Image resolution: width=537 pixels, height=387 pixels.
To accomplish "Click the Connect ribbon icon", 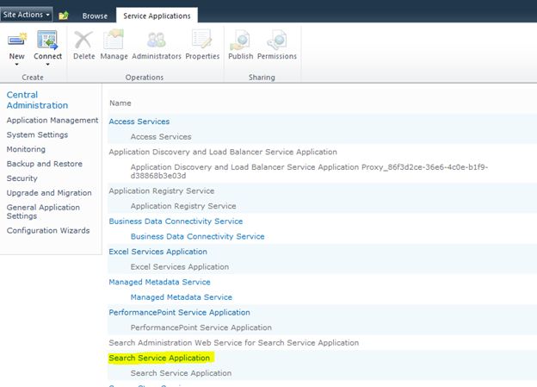I will pyautogui.click(x=47, y=40).
